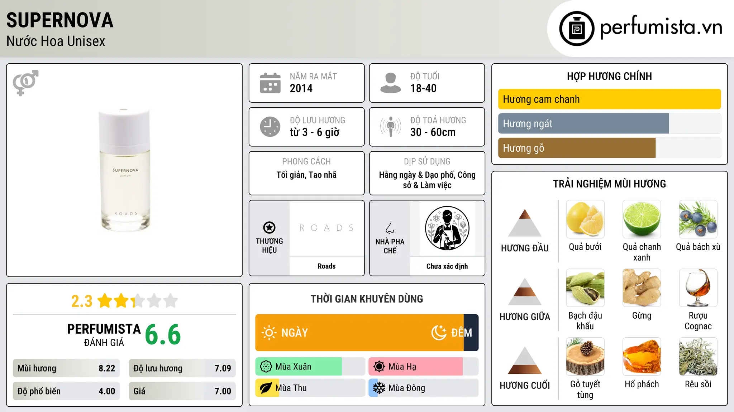The width and height of the screenshot is (734, 412).
Task: Click the SUPERNOVA title
Action: 60,20
